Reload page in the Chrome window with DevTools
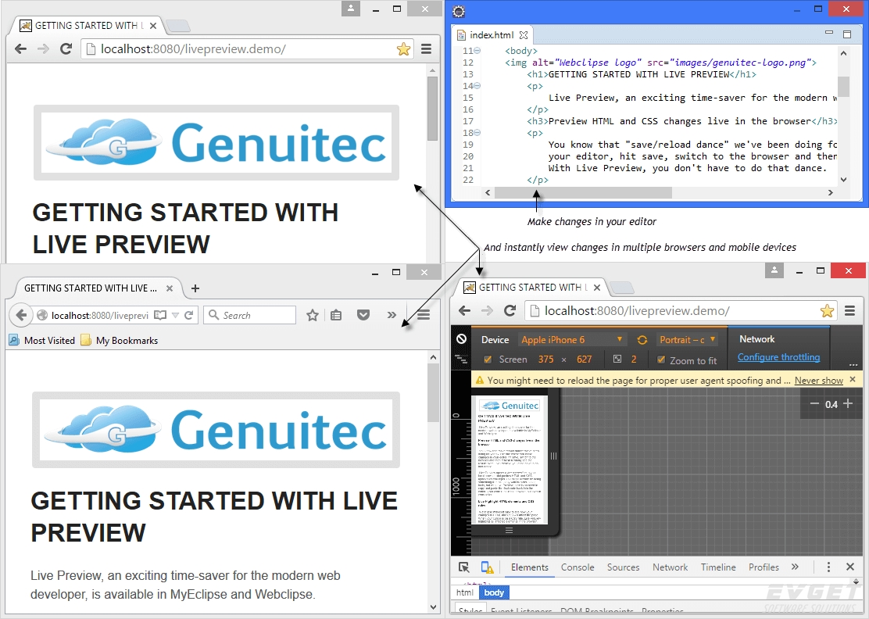The width and height of the screenshot is (869, 619). [x=510, y=311]
